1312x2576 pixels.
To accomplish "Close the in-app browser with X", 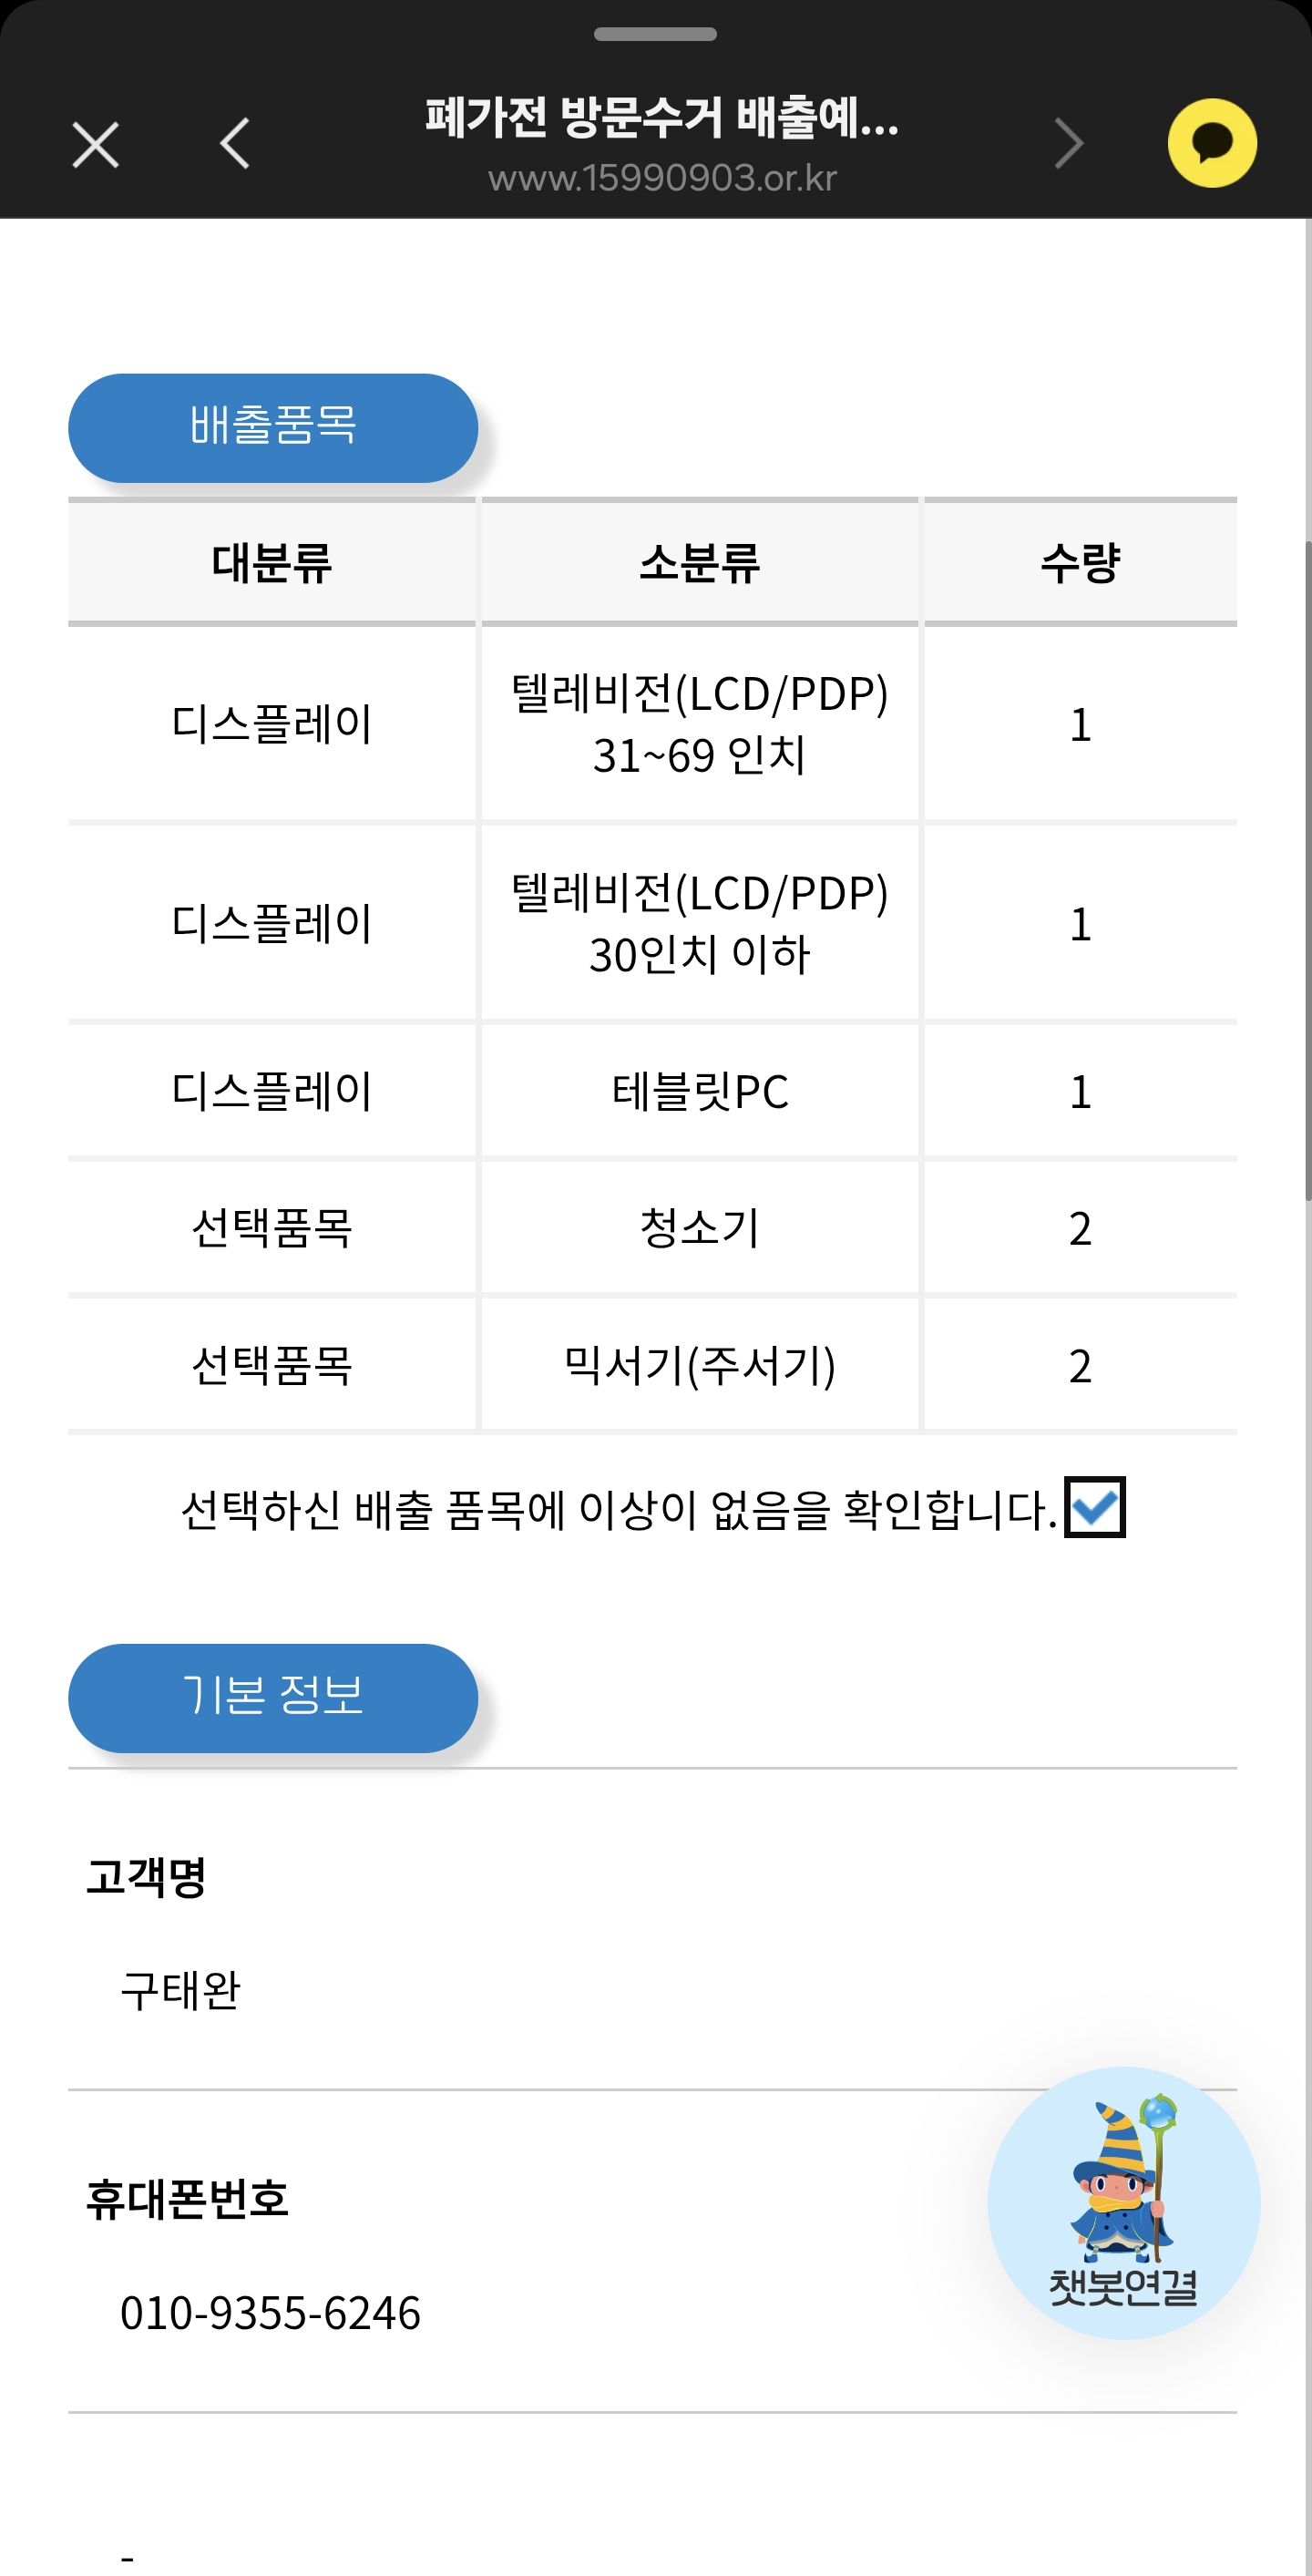I will 96,145.
